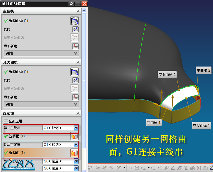The width and height of the screenshot is (213, 172).
Task: Expand the 列表 list under 交叉曲线
Action: point(41,104)
